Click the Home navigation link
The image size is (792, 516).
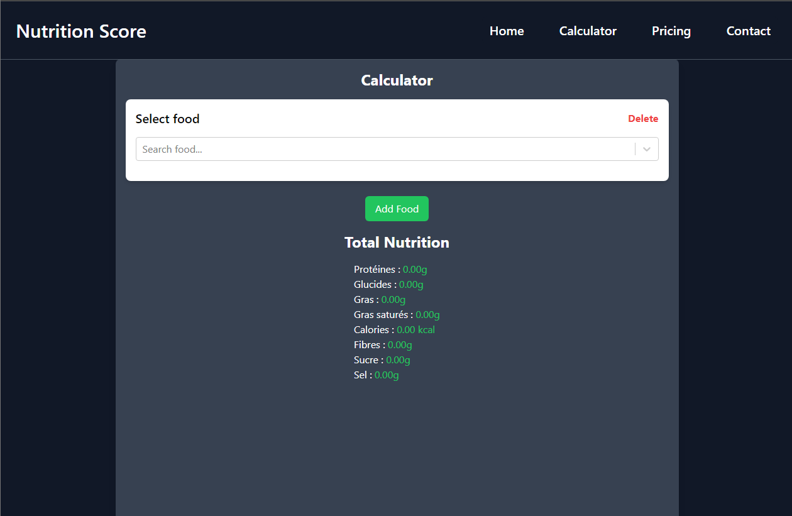[x=507, y=31]
